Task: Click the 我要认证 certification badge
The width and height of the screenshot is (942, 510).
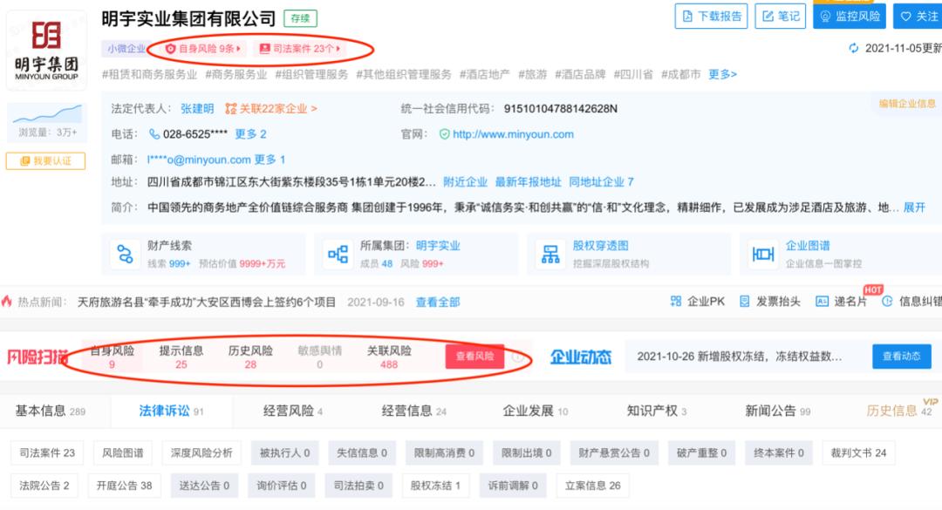Action: click(x=45, y=160)
